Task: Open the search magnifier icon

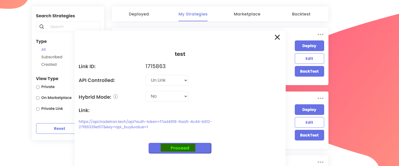Action: click(x=42, y=27)
